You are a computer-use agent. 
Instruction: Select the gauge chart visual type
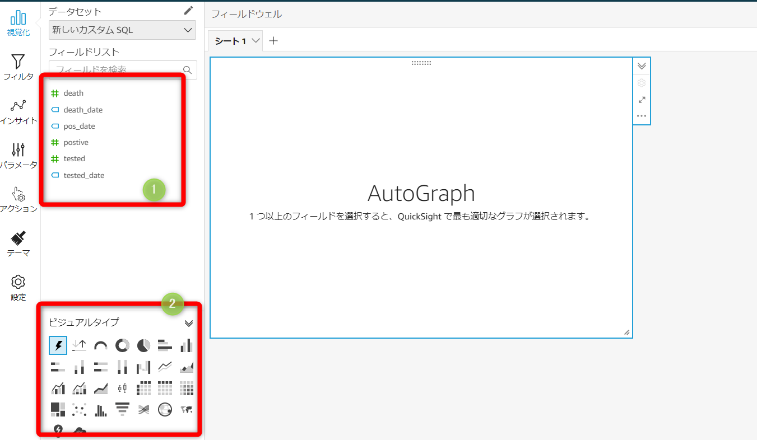[101, 346]
